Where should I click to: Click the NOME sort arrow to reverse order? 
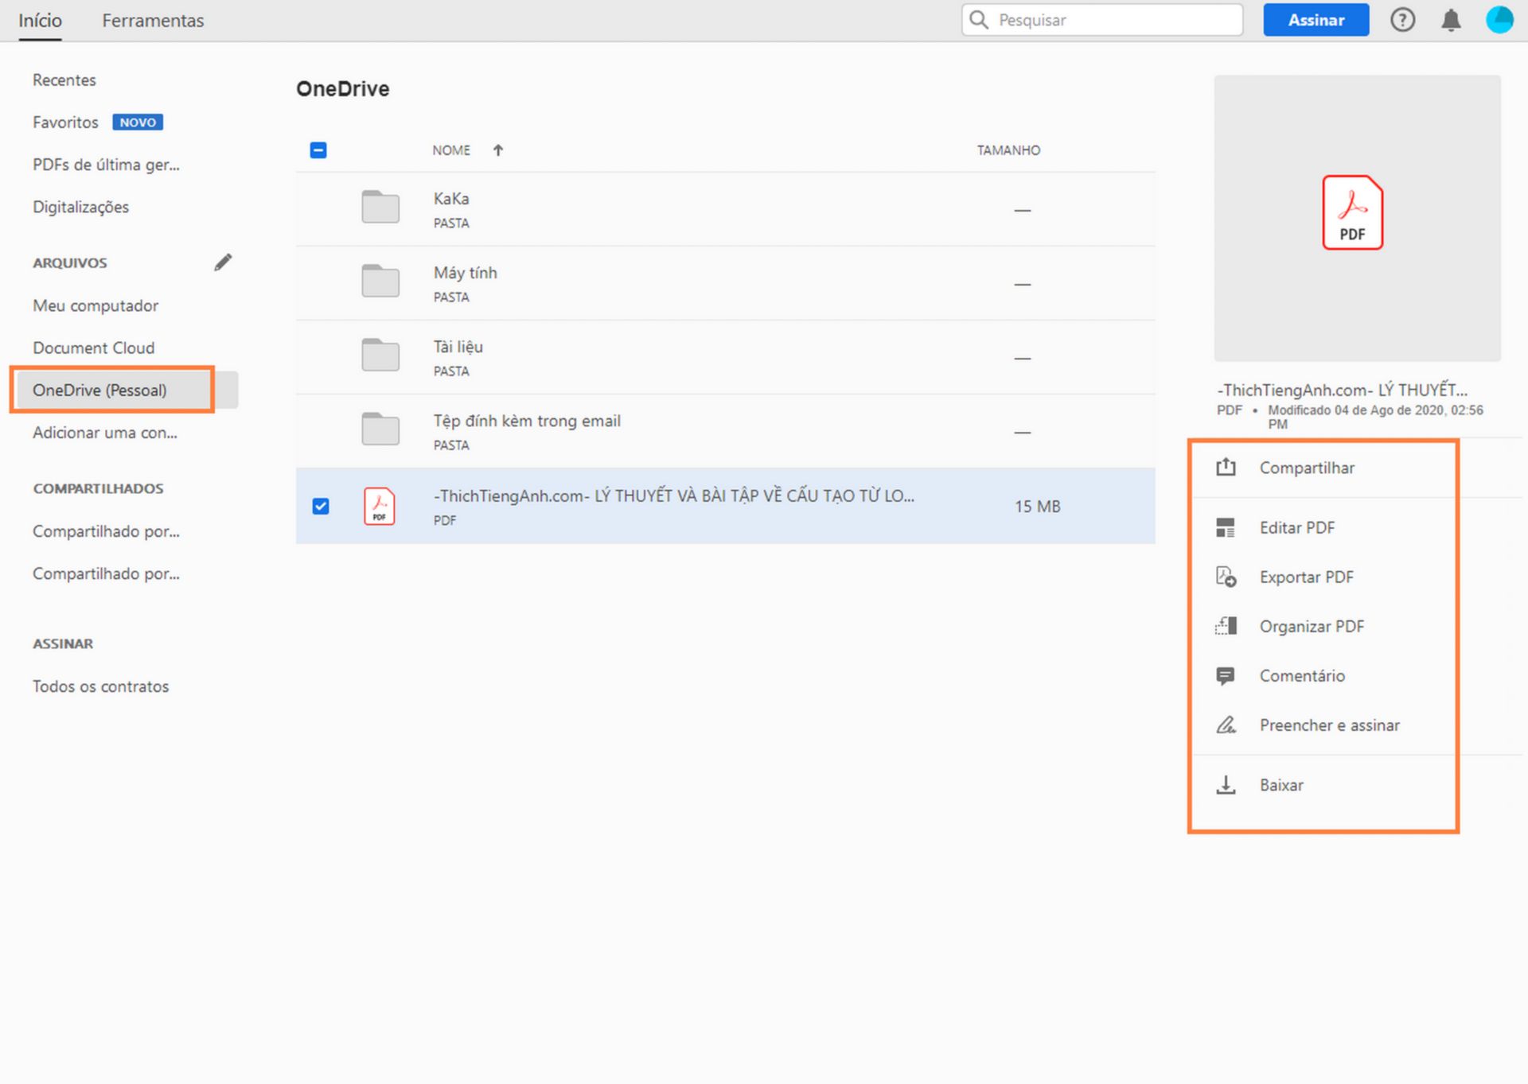[x=498, y=150]
